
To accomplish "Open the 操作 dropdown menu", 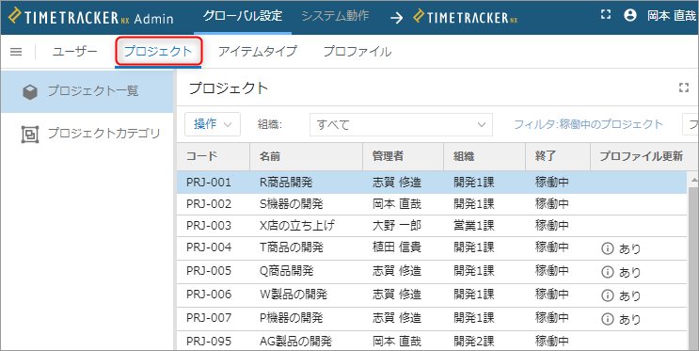I will tap(213, 124).
